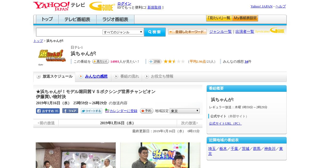320x168 pixels.
Task: Open the 神奈川 region listing link
Action: [x=270, y=149]
